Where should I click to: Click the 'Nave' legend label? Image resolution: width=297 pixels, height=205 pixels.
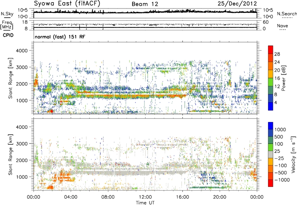tap(283, 26)
